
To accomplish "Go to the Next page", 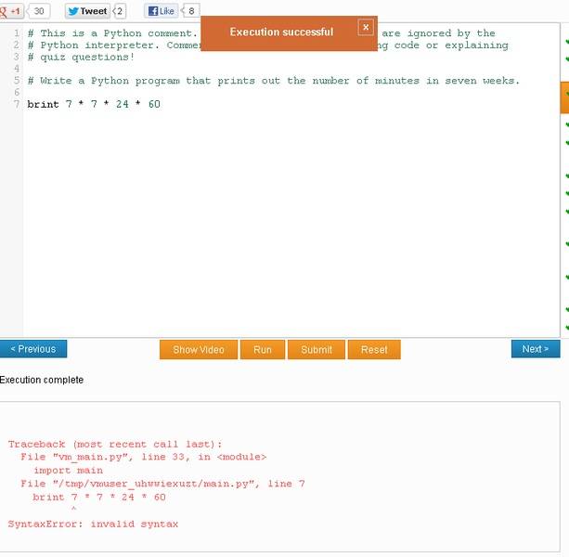I will click(x=536, y=349).
